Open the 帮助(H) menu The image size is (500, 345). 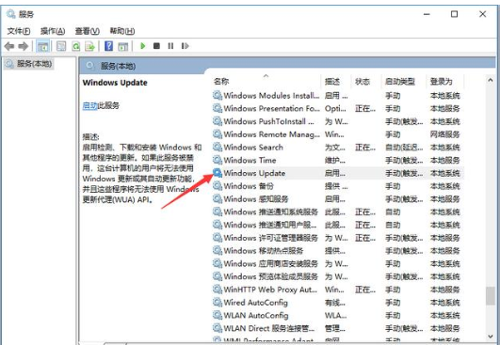pos(122,31)
